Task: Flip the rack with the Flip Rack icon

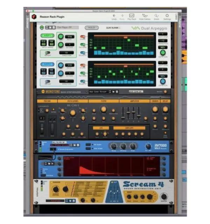Action: [131, 16]
